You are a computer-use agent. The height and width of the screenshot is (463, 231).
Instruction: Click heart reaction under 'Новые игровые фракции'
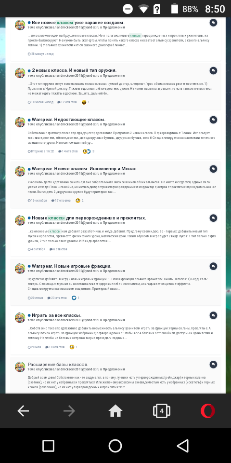click(x=74, y=298)
